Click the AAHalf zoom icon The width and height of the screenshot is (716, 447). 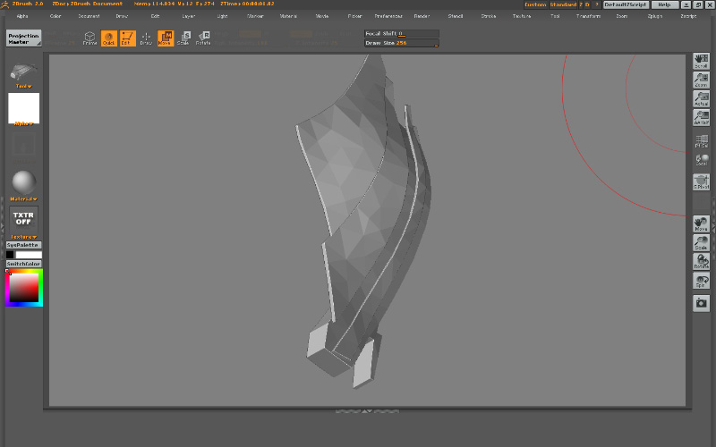(x=702, y=117)
